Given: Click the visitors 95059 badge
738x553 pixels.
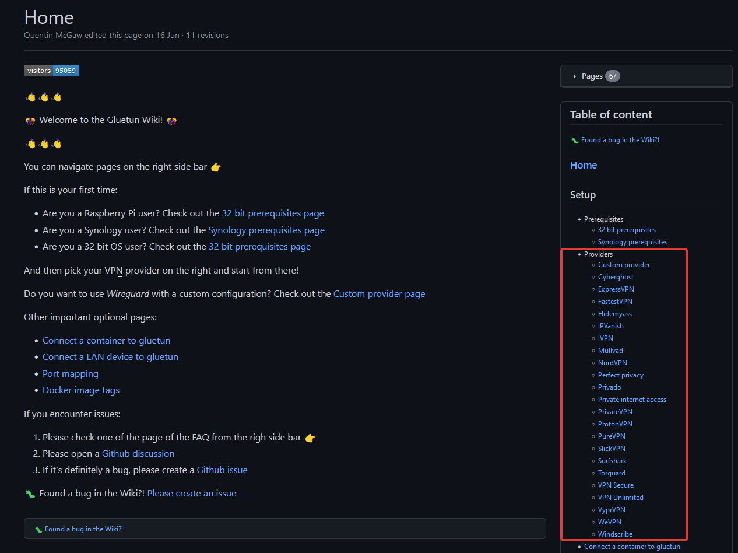Looking at the screenshot, I should 51,71.
